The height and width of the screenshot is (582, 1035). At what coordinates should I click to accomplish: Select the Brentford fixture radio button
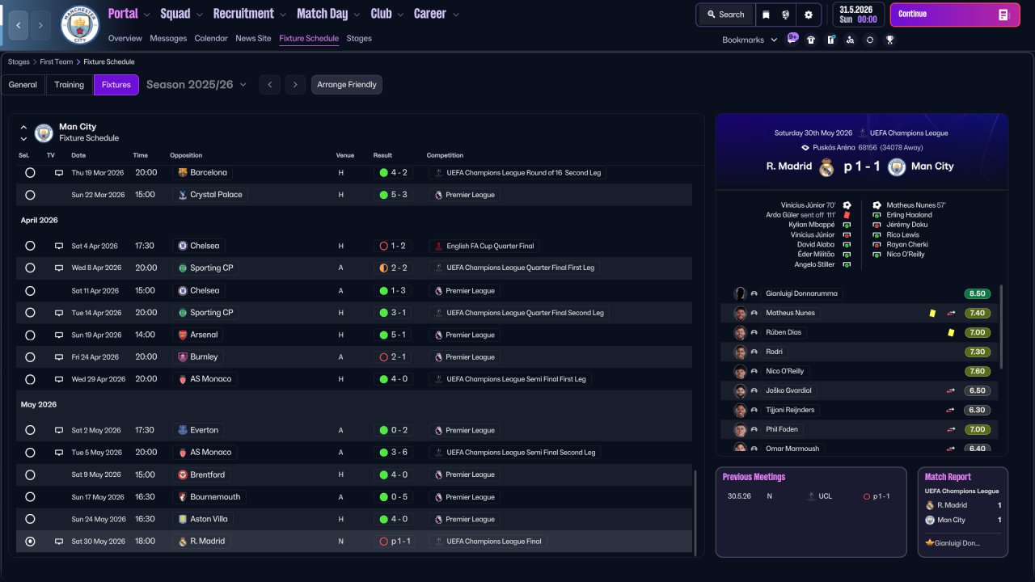point(30,475)
